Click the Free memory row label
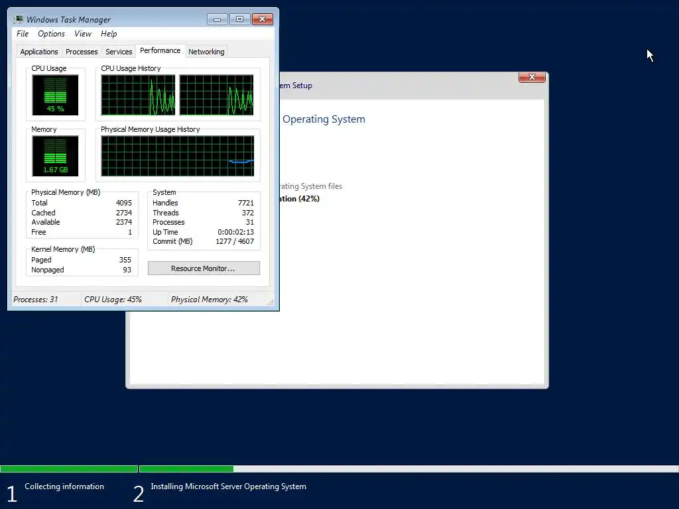 (38, 233)
